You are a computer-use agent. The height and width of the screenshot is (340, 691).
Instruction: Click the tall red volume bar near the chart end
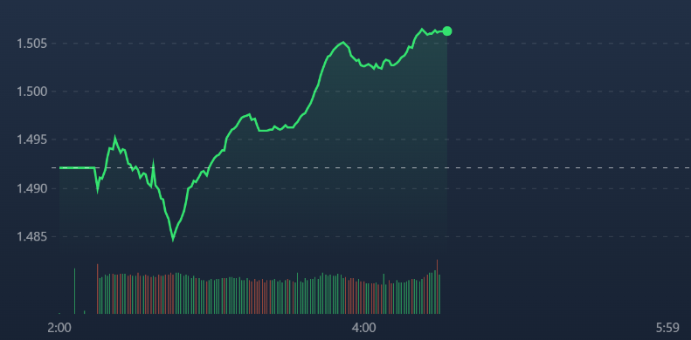tap(437, 286)
